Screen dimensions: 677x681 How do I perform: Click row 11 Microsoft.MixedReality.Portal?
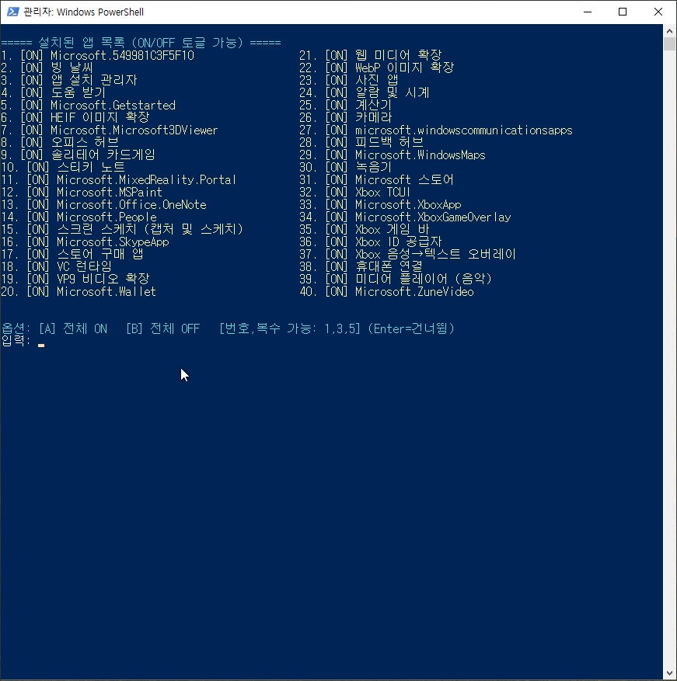click(x=119, y=180)
